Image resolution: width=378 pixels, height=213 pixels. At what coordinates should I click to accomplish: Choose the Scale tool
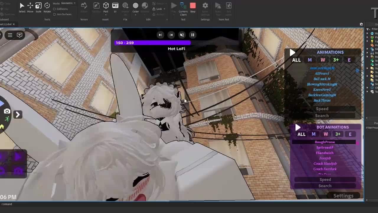click(x=38, y=6)
